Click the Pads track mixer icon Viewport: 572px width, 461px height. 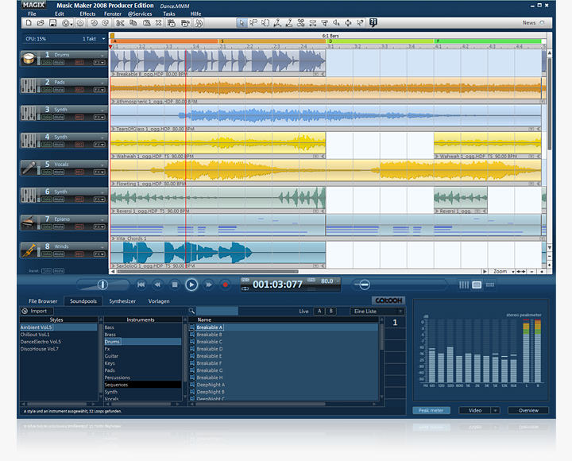pyautogui.click(x=29, y=86)
